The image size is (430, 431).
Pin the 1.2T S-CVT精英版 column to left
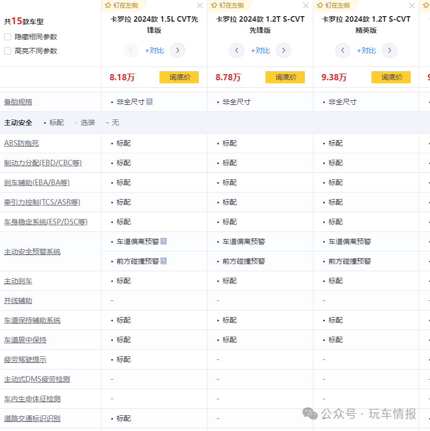coord(334,6)
